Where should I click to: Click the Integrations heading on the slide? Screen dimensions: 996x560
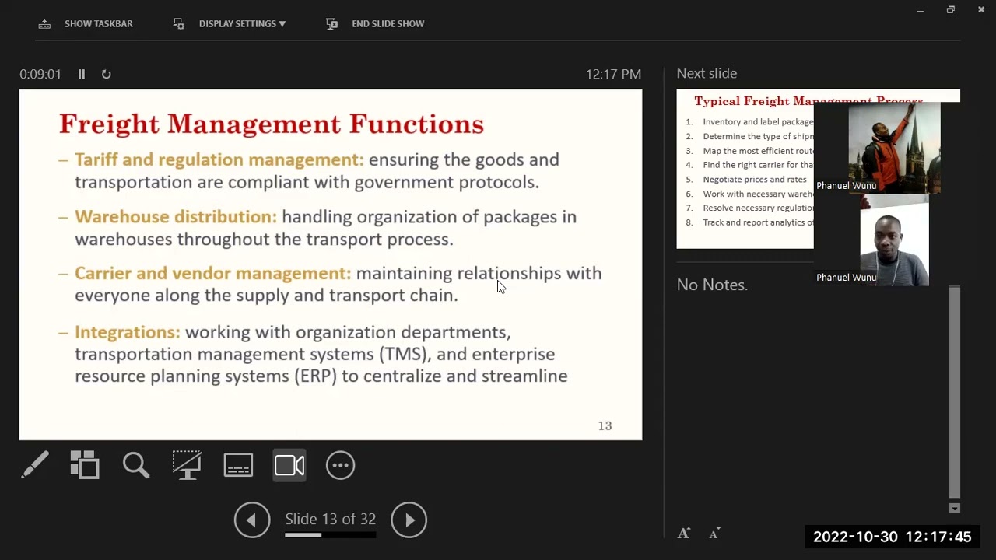coord(128,332)
